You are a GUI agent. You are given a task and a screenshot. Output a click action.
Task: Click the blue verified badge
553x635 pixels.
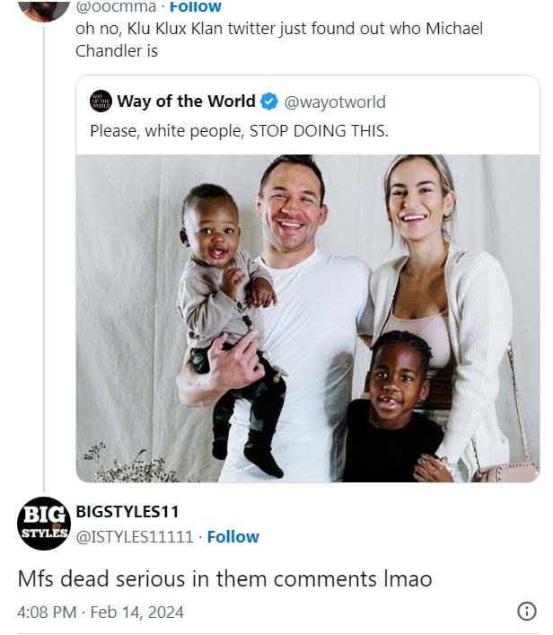point(269,101)
